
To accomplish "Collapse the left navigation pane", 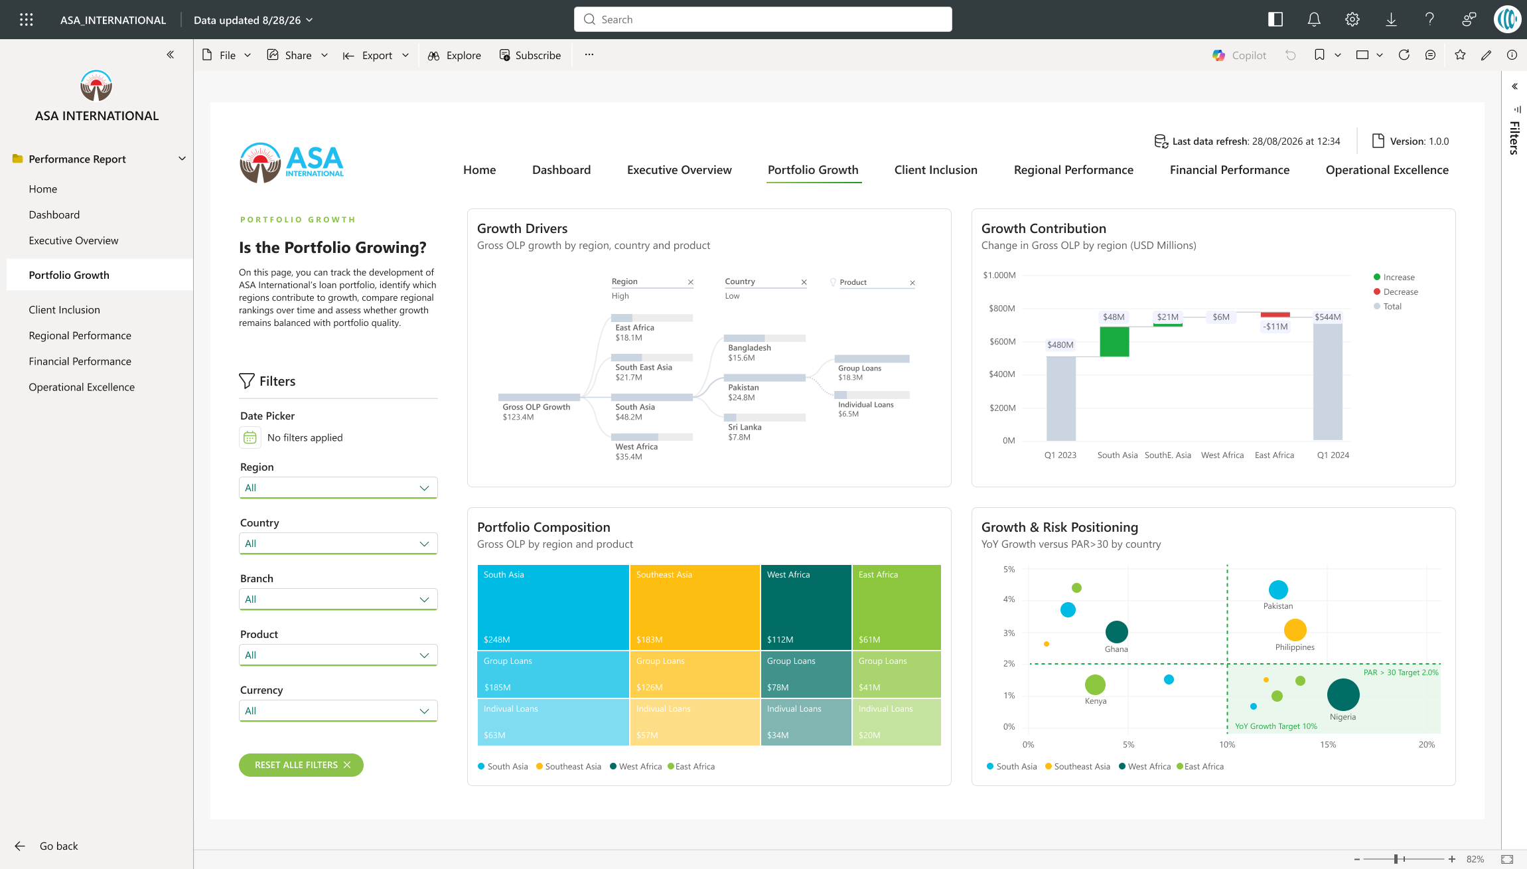I will click(171, 55).
